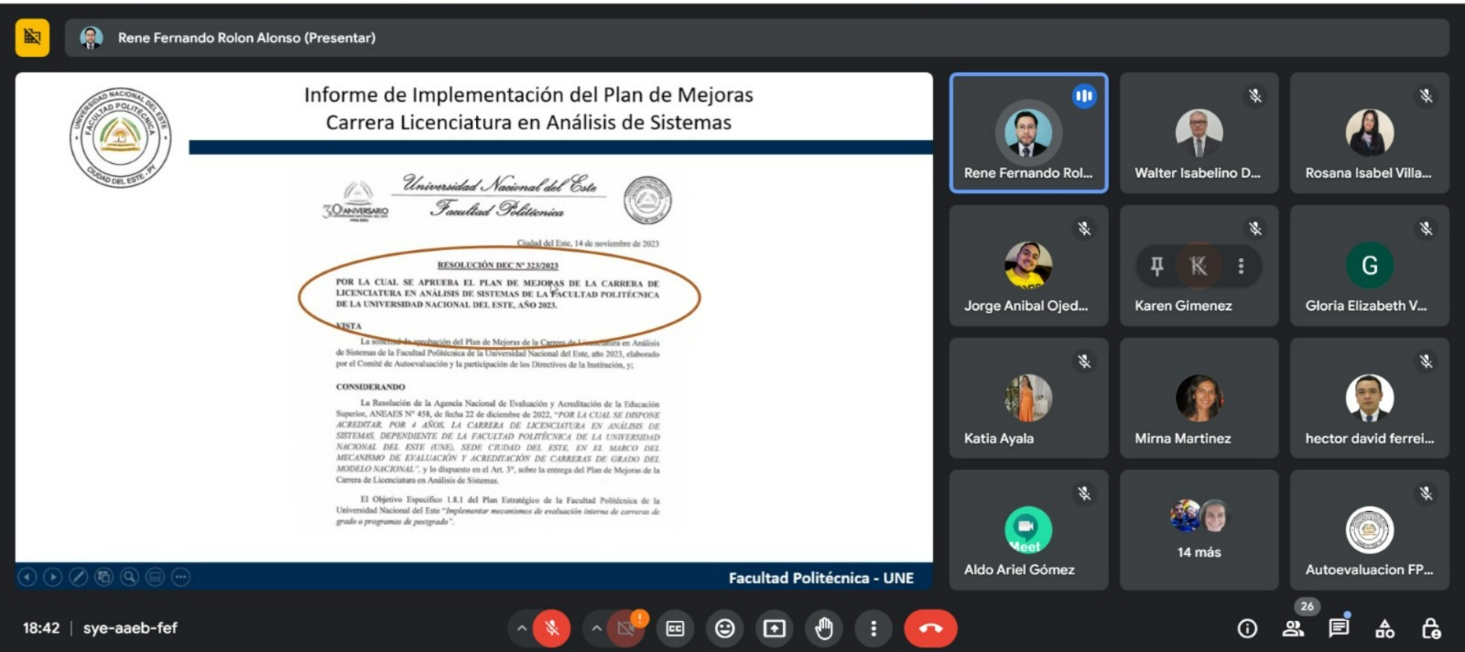1465x652 pixels.
Task: Click the muted mic icon on Autoevaluacion FP's tile
Action: tap(1426, 494)
